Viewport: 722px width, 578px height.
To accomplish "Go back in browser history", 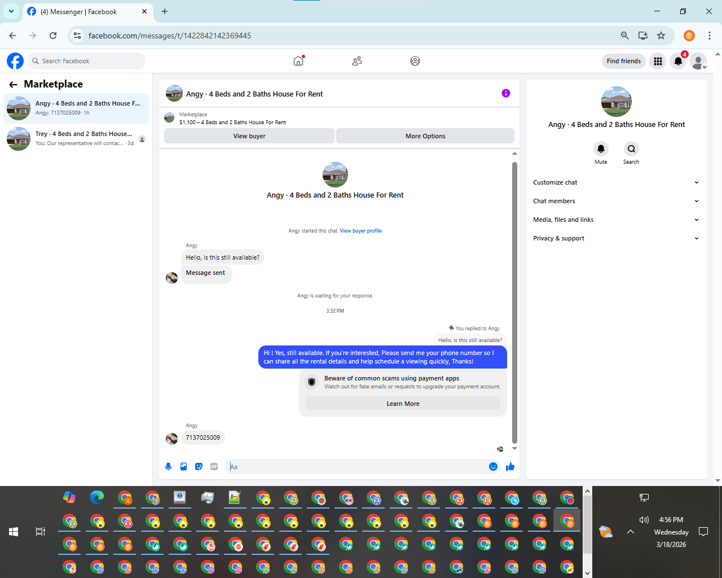I will pyautogui.click(x=12, y=36).
